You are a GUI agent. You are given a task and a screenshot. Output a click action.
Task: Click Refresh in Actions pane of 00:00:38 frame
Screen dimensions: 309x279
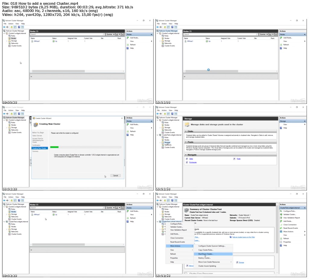coord(133,45)
